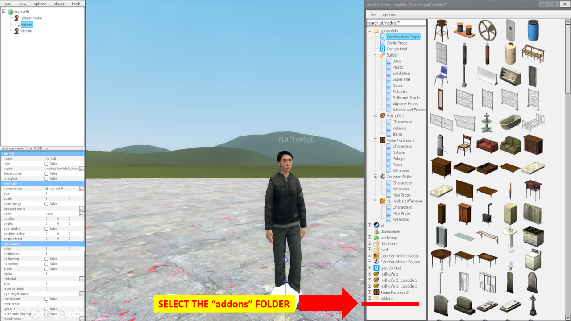Collapse the my outfit tree node

pyautogui.click(x=4, y=12)
